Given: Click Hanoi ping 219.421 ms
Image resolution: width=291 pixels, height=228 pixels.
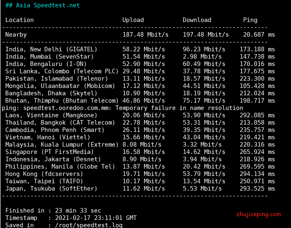Looking at the screenshot, I should [257, 137].
